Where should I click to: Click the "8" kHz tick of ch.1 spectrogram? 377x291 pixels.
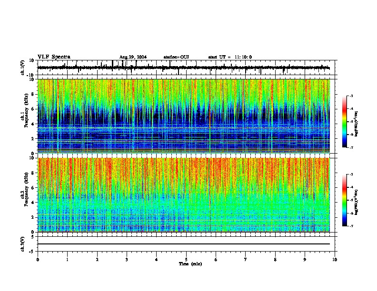coord(33,94)
